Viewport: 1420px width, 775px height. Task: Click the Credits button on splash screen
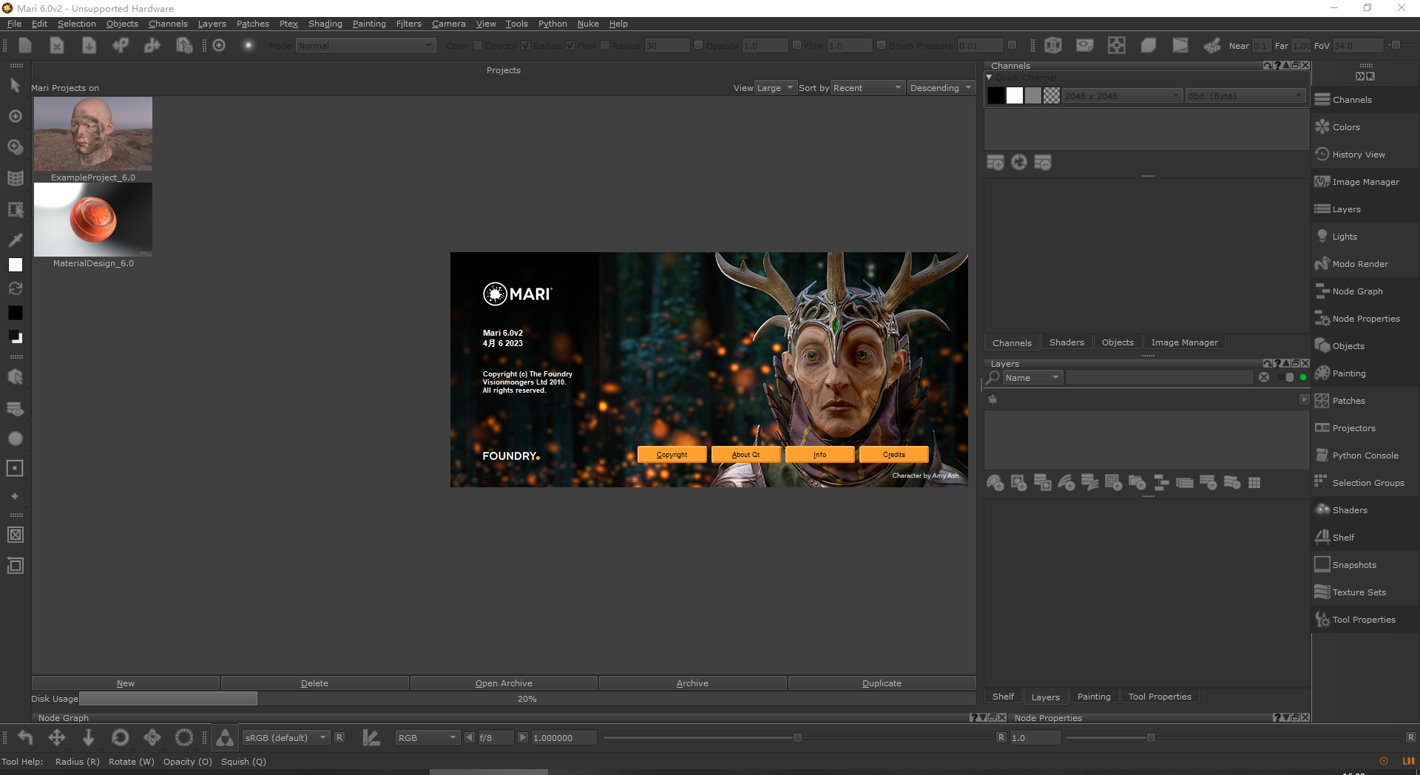coord(893,455)
